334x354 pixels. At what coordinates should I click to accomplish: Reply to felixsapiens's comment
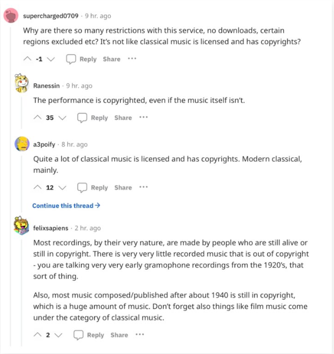point(89,335)
